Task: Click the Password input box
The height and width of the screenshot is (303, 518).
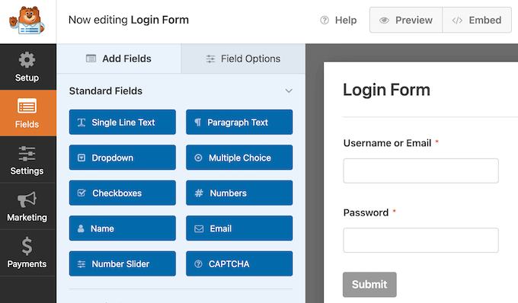Action: tap(420, 241)
